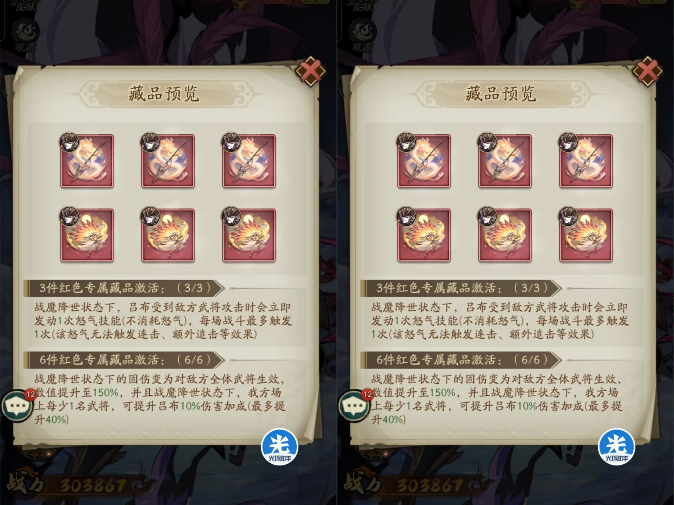
Task: Click the 6件红色专属藏品激活 header in left panel
Action: tap(124, 360)
